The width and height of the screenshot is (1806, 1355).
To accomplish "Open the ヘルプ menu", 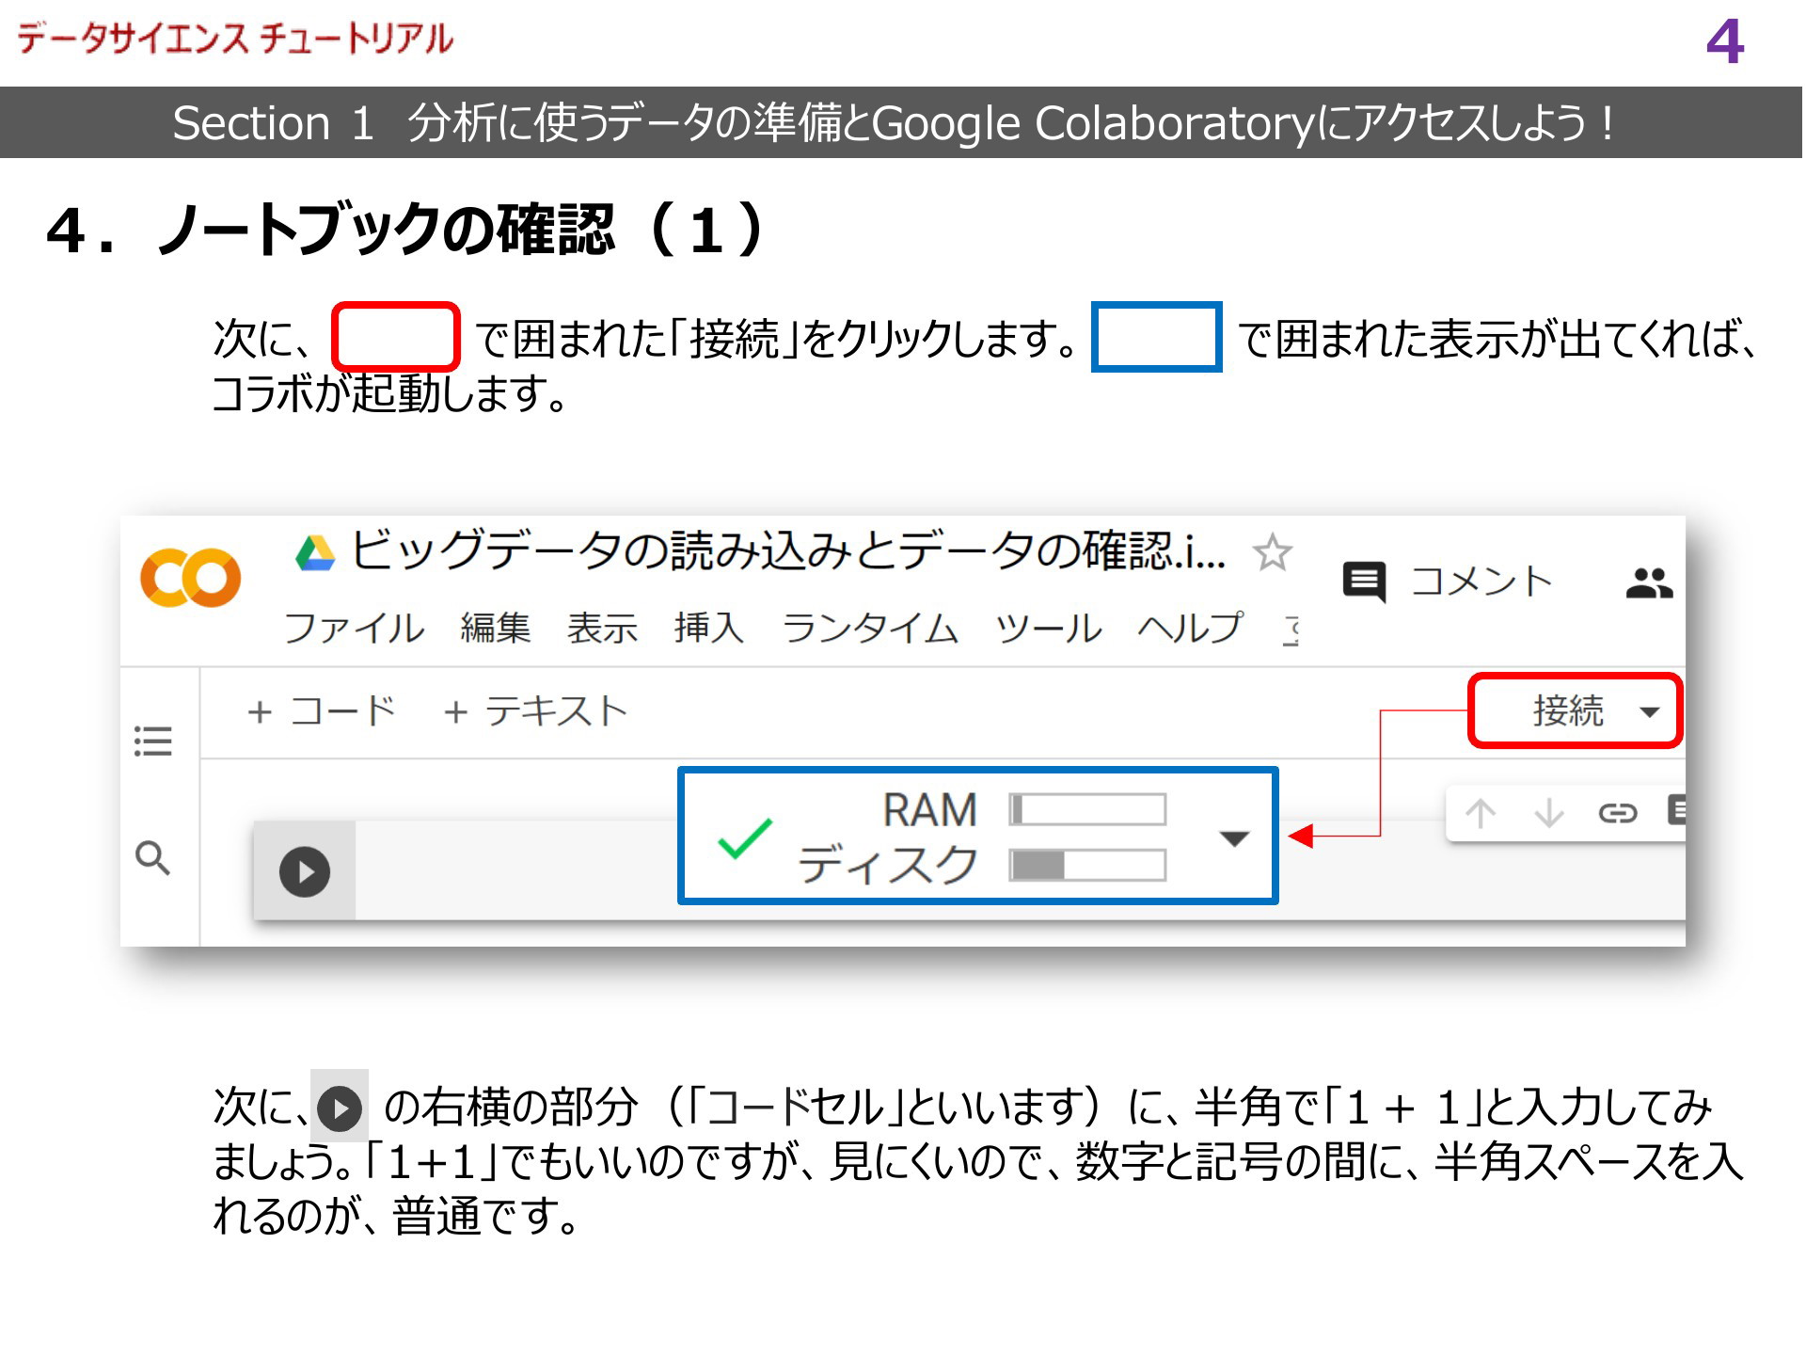I will 1190,628.
